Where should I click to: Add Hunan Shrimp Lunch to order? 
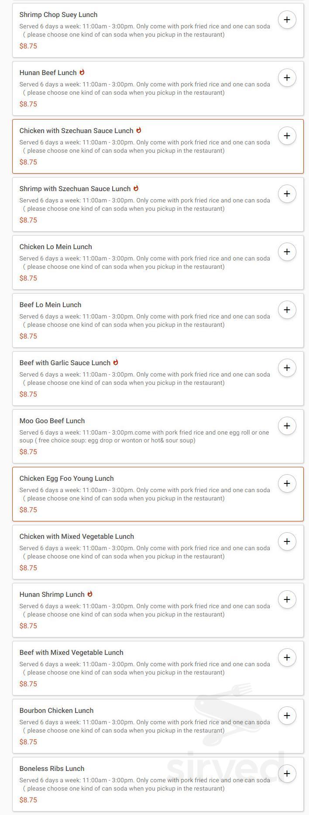(x=287, y=599)
